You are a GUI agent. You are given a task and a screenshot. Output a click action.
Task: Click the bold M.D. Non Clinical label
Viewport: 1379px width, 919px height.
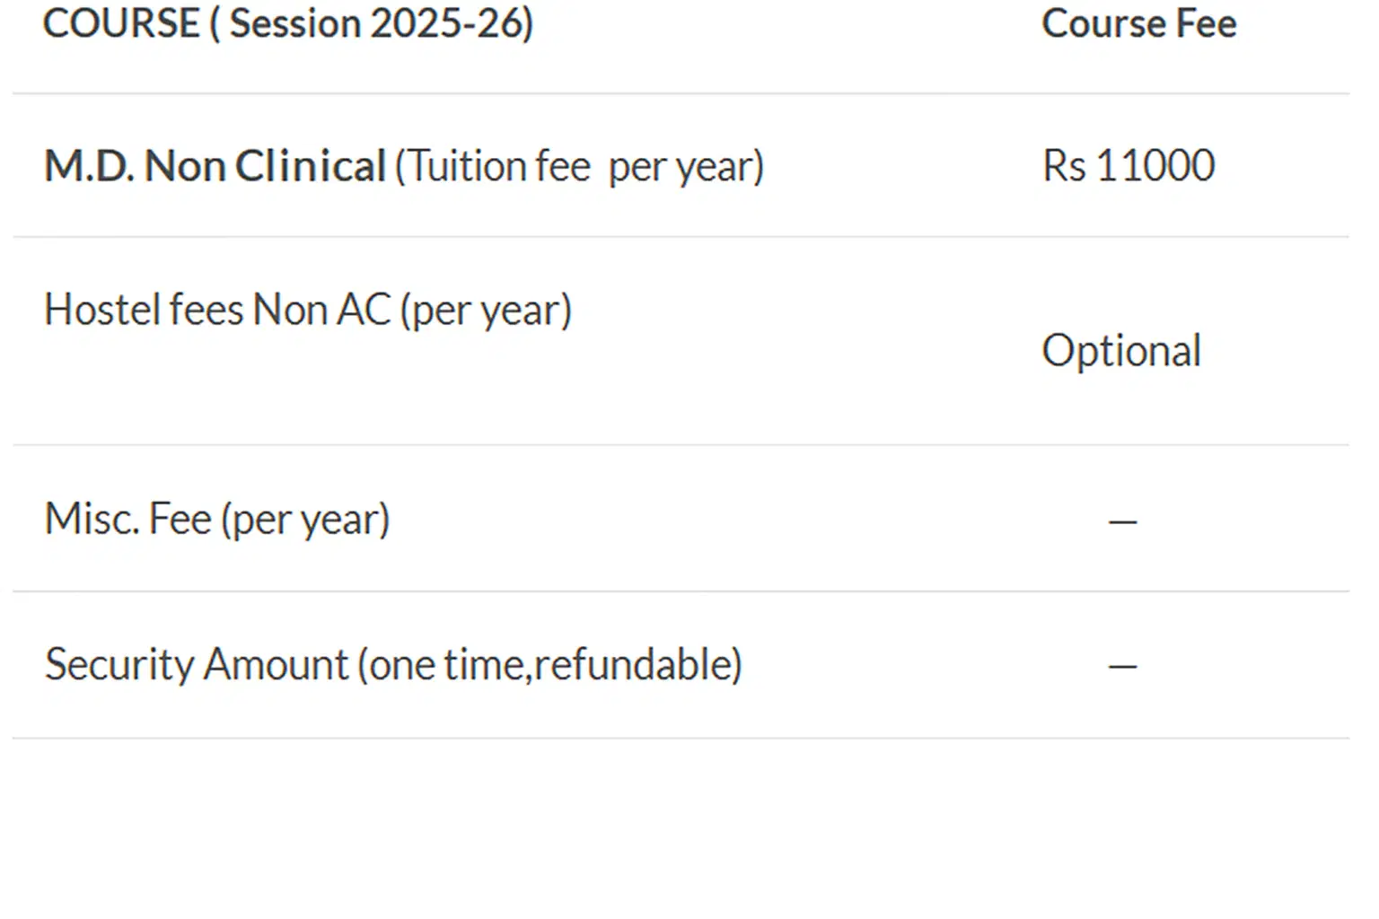(215, 167)
